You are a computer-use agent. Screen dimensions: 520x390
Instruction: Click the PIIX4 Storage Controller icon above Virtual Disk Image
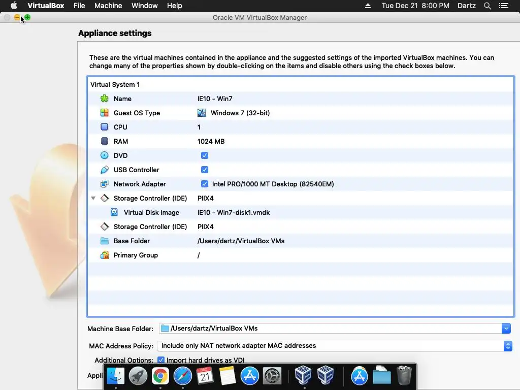(105, 199)
